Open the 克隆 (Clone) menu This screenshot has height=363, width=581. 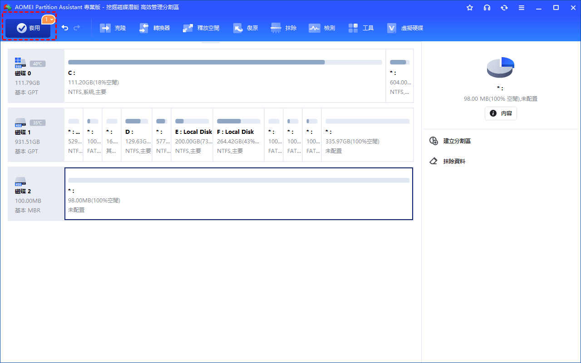(113, 28)
